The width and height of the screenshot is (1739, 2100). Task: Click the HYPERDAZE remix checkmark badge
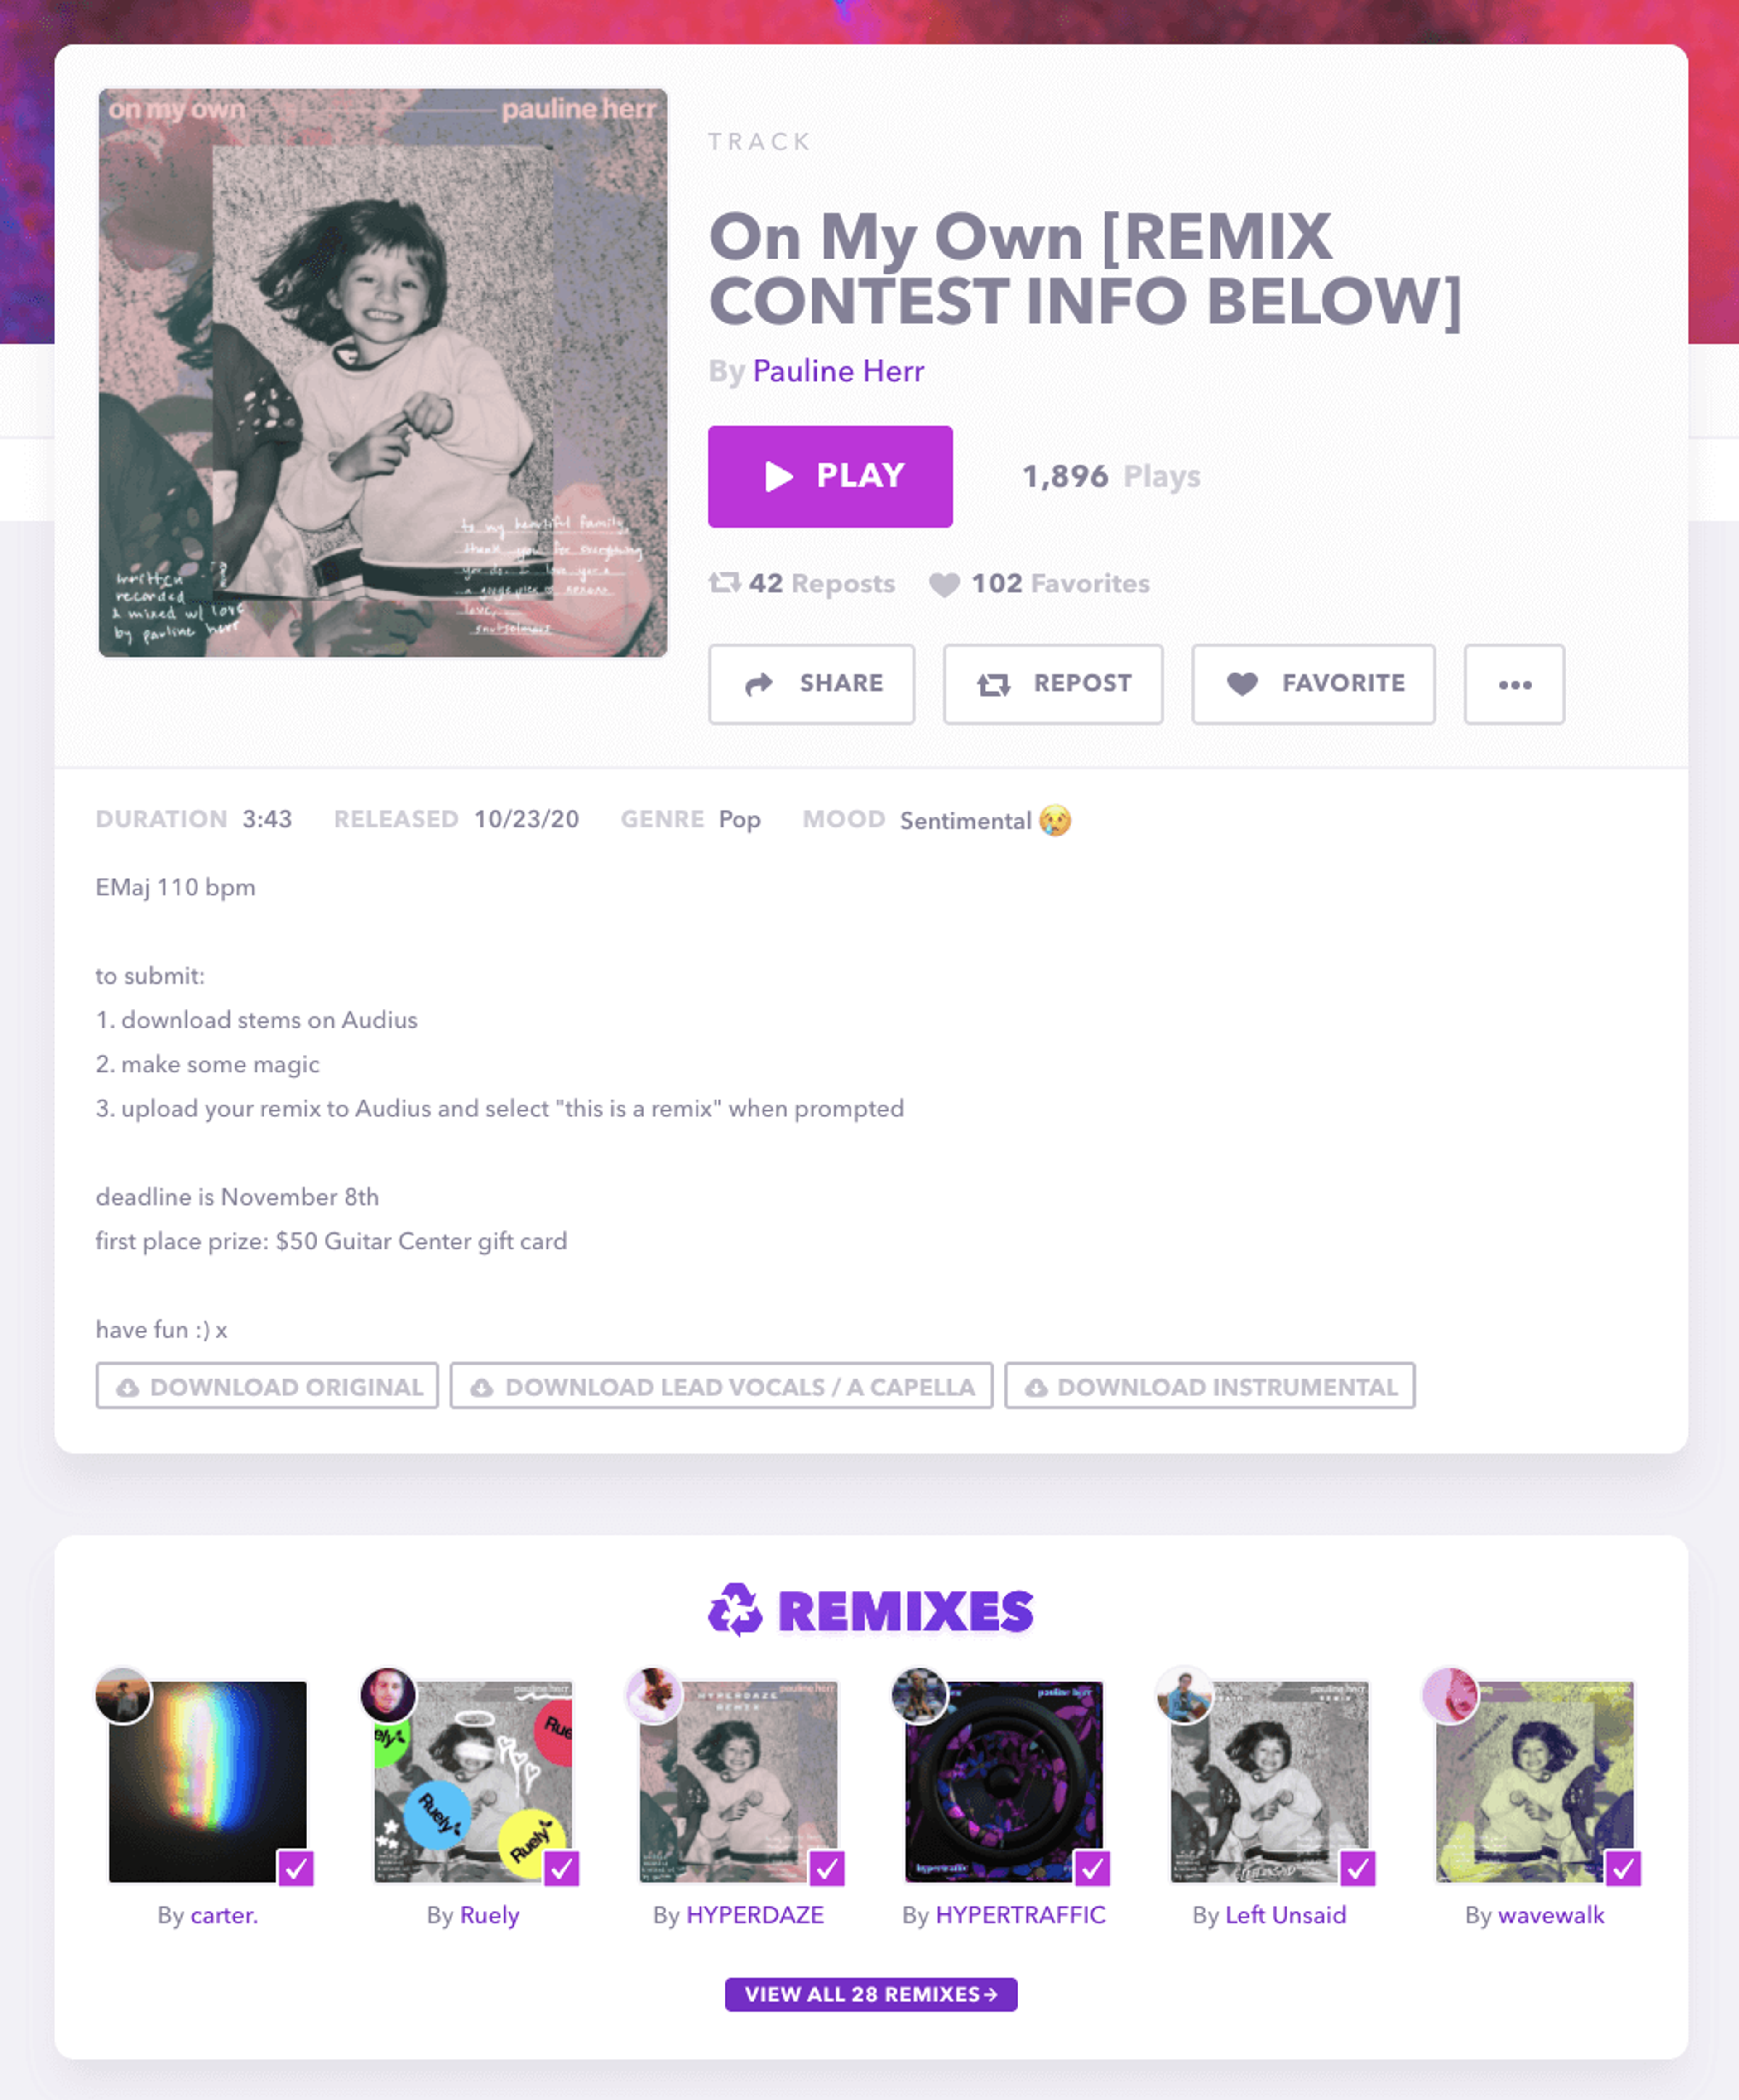point(827,1867)
